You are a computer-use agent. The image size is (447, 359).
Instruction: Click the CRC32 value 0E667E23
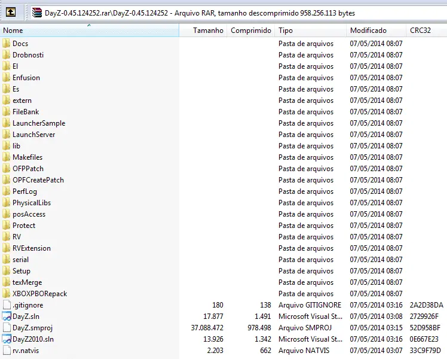[424, 339]
